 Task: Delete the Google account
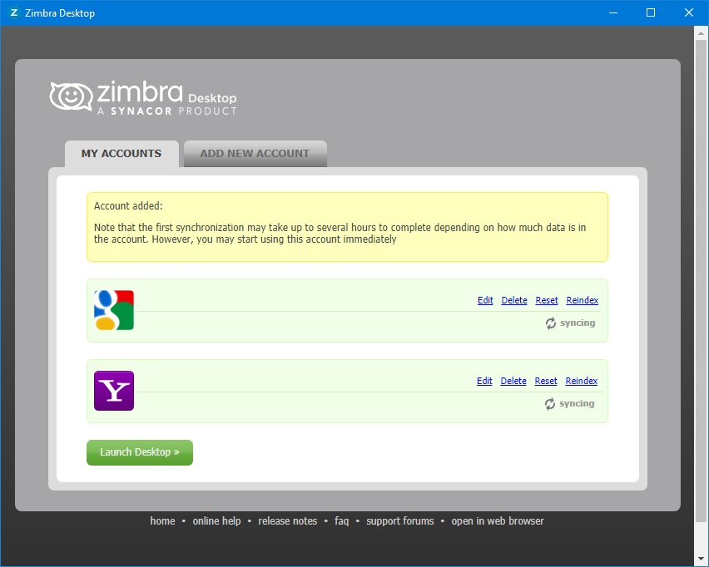pyautogui.click(x=514, y=300)
